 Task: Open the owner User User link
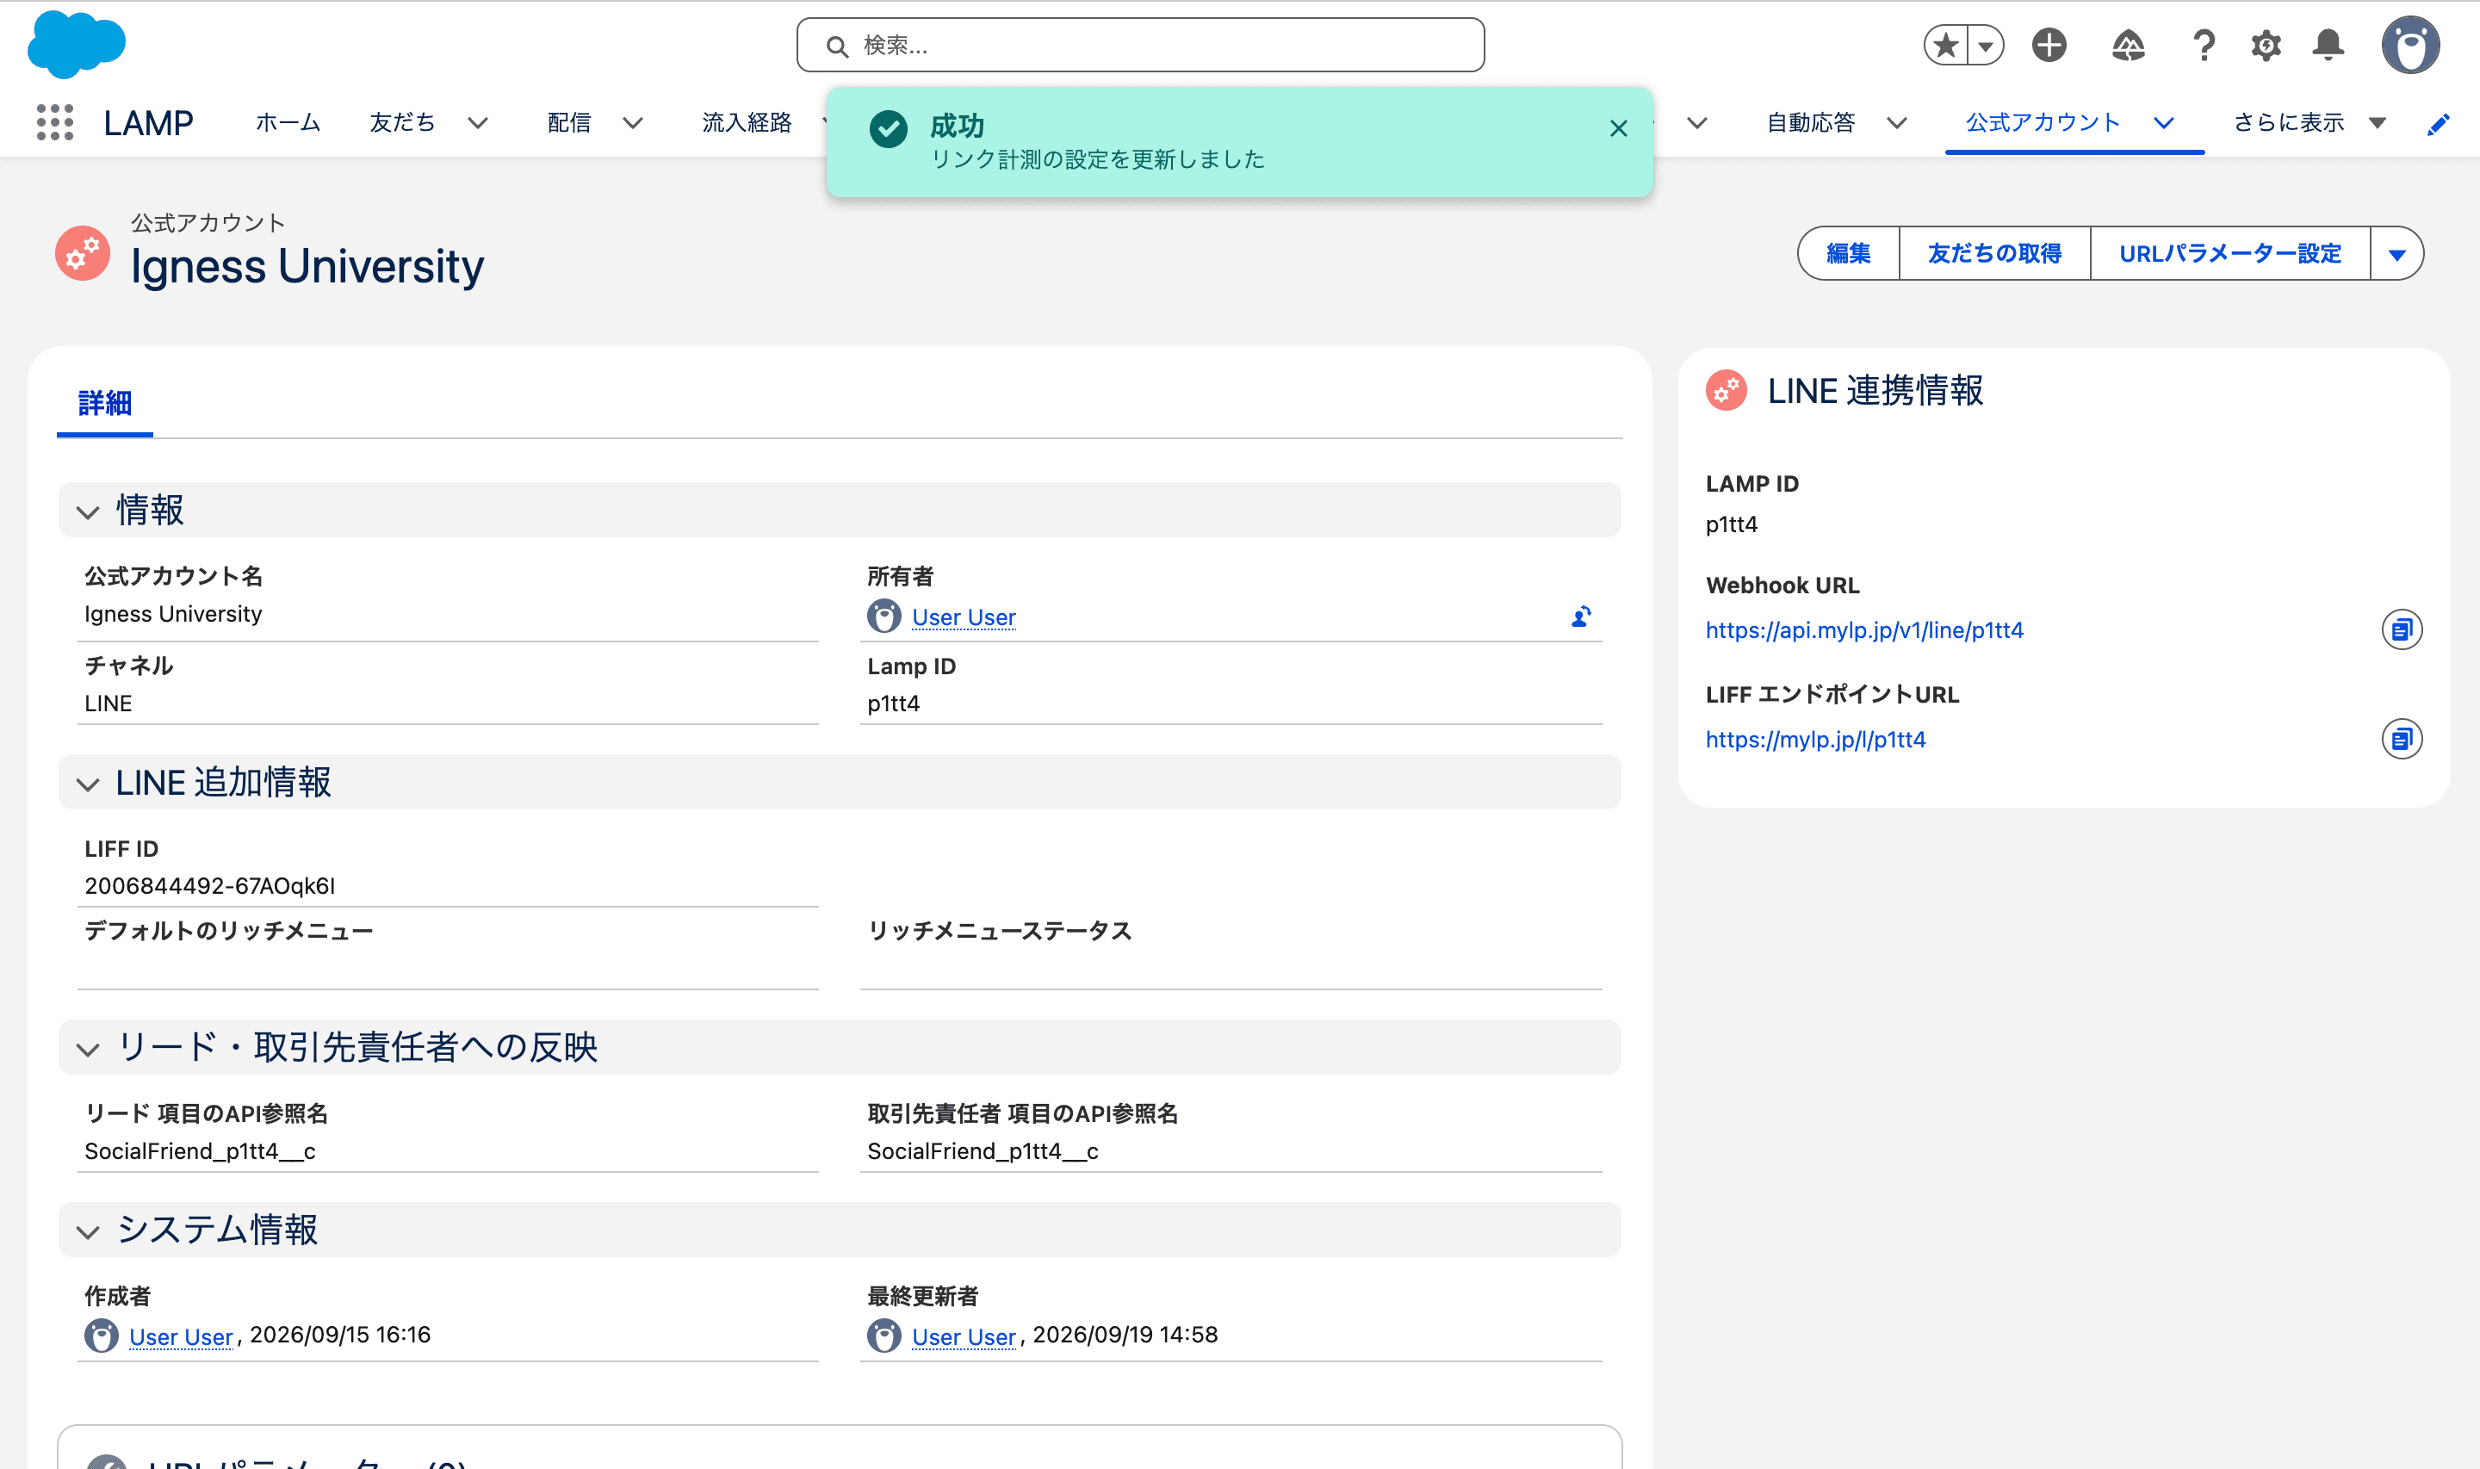pos(963,617)
